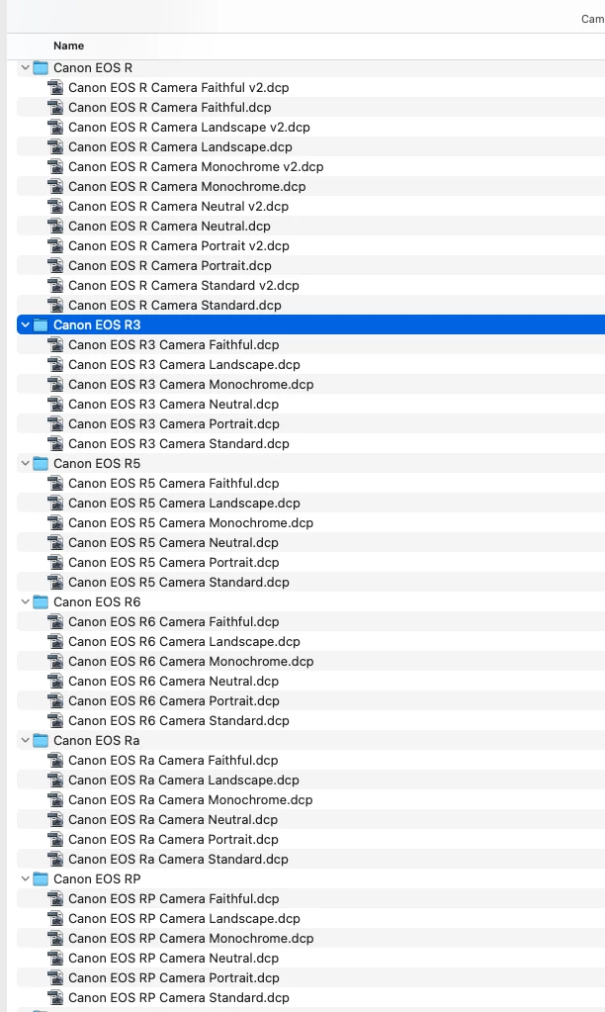Click file icon of EOS R Camera Monochrome.dcp
Screen dimensions: 605x1012
(56, 186)
